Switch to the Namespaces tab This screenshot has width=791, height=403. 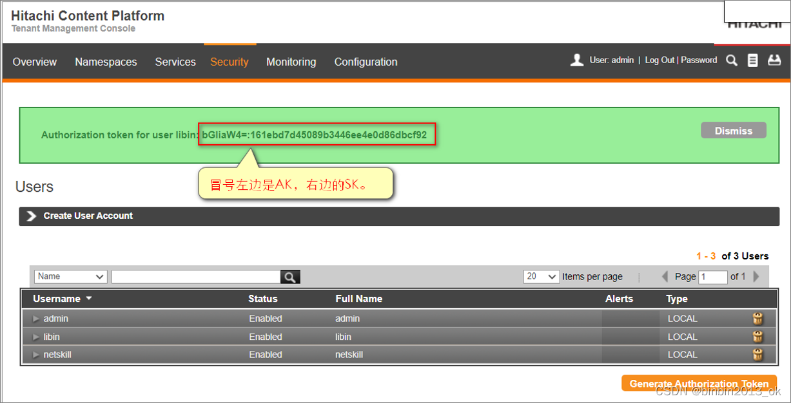106,62
